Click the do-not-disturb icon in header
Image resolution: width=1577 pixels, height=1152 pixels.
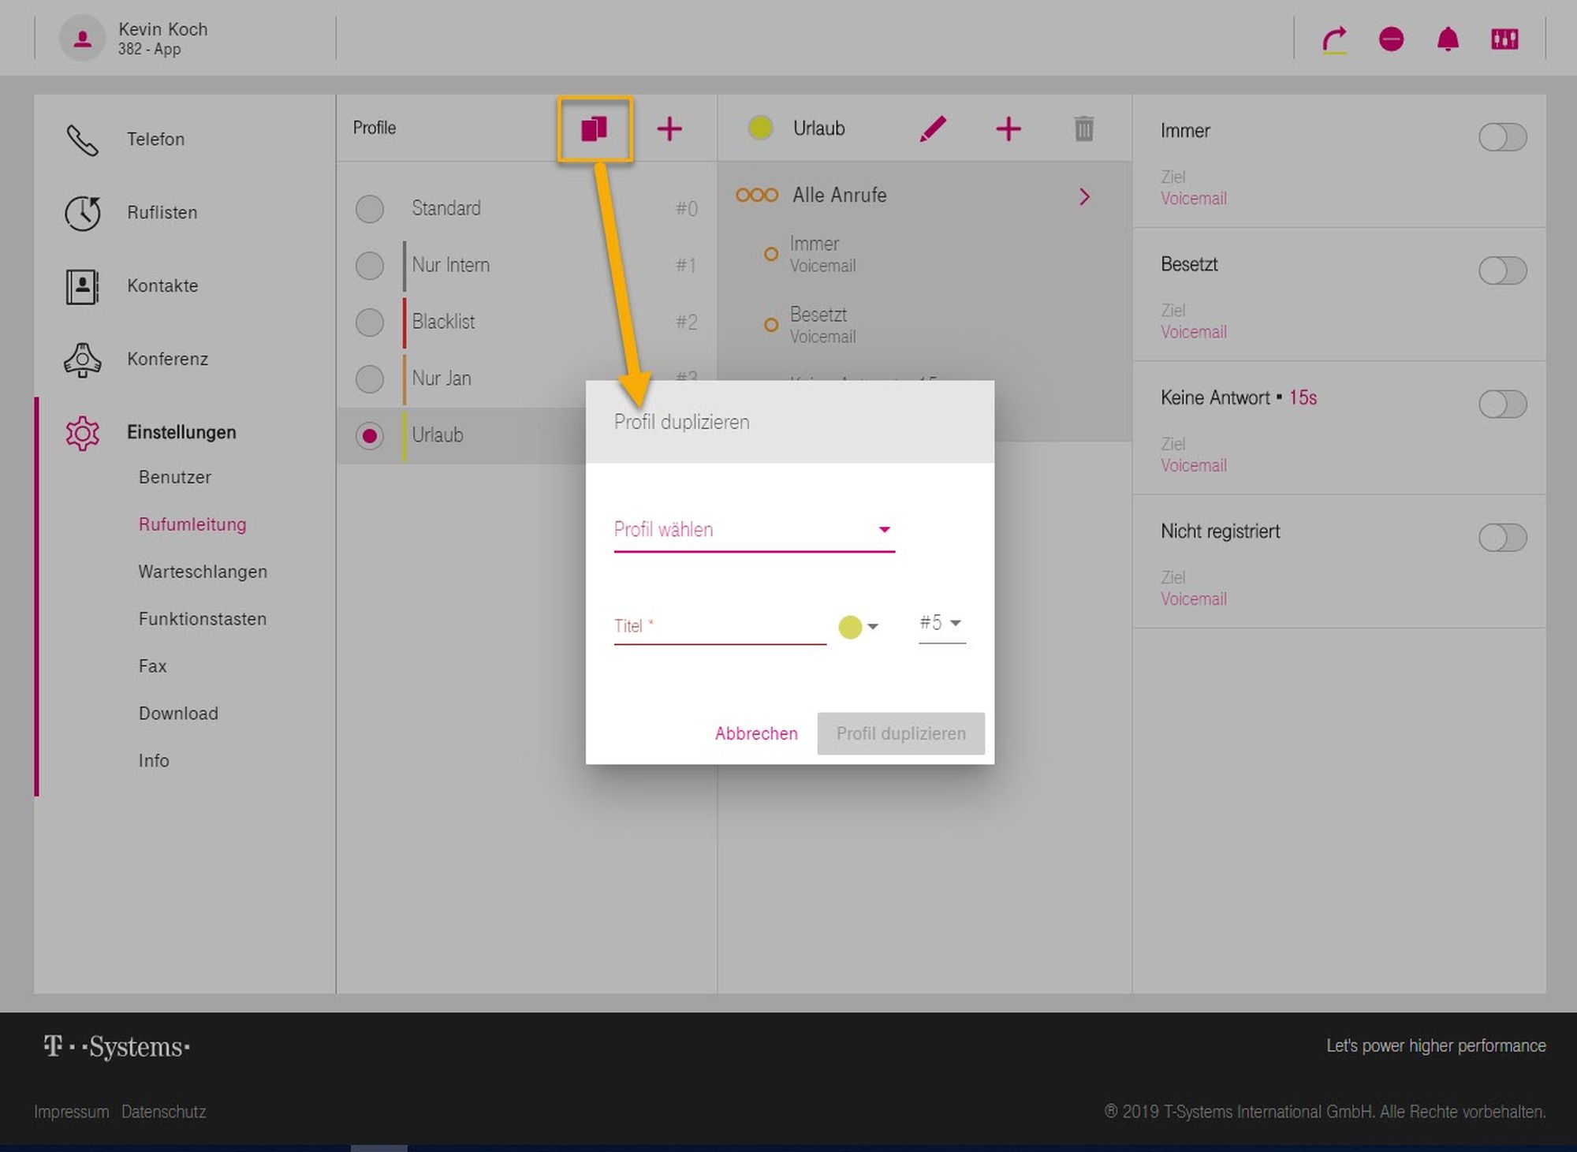(1391, 39)
